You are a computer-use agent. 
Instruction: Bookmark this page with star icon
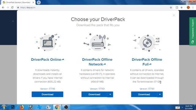(171, 7)
